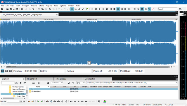
Task: Click the rainbow spectrum icon in bottom toolbar
Action: (105, 101)
